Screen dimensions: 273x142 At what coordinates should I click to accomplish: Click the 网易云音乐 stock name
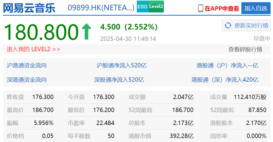tap(29, 8)
